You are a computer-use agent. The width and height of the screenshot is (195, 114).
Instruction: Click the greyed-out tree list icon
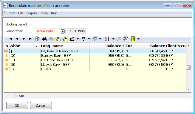(119, 39)
